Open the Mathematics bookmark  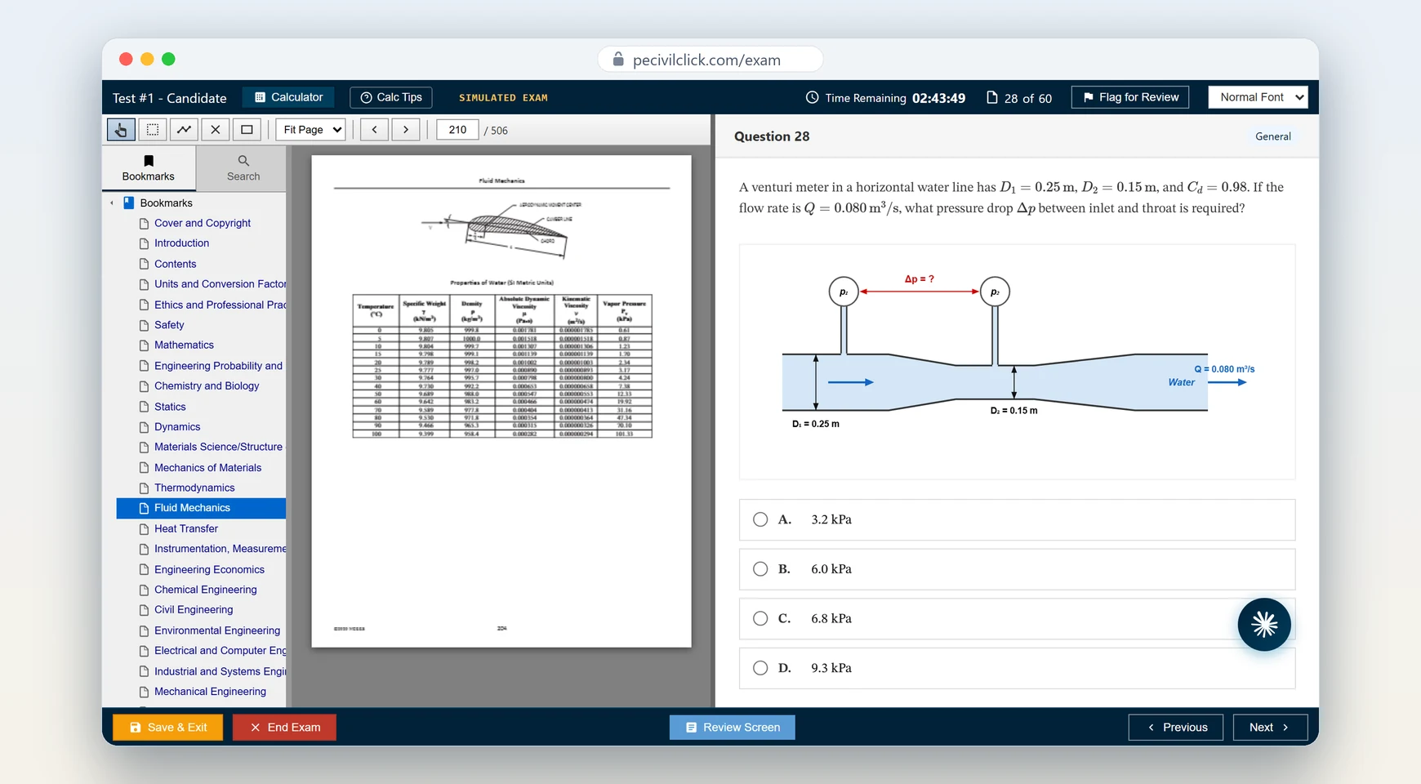point(184,345)
